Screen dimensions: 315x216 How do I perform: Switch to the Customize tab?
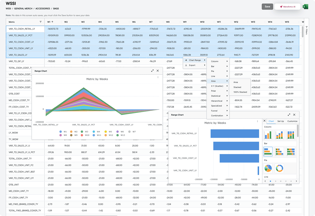[x=292, y=121]
